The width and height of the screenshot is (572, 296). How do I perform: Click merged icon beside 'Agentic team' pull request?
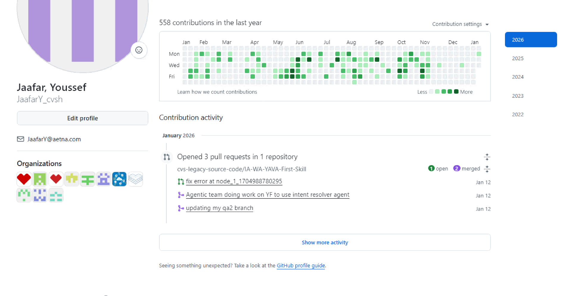click(x=181, y=195)
